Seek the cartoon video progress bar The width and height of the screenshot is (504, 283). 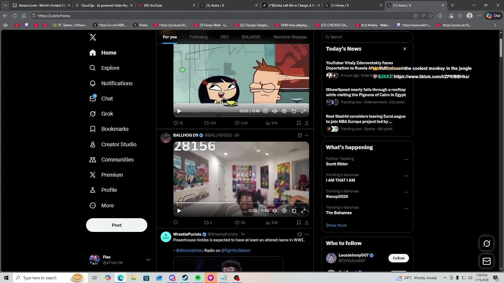[x=241, y=104]
